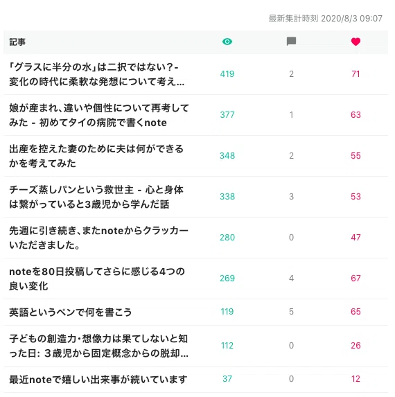Sort by comments using speech bubble icon
395x397 pixels.
click(x=291, y=42)
